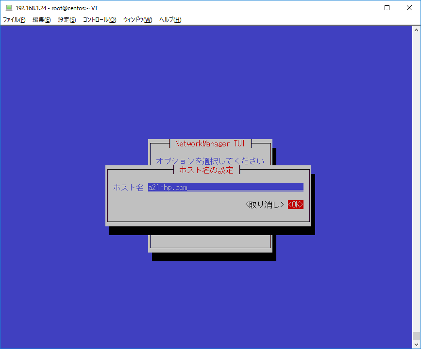Click the オプションを選択してください text
The height and width of the screenshot is (349, 421).
[x=210, y=161]
